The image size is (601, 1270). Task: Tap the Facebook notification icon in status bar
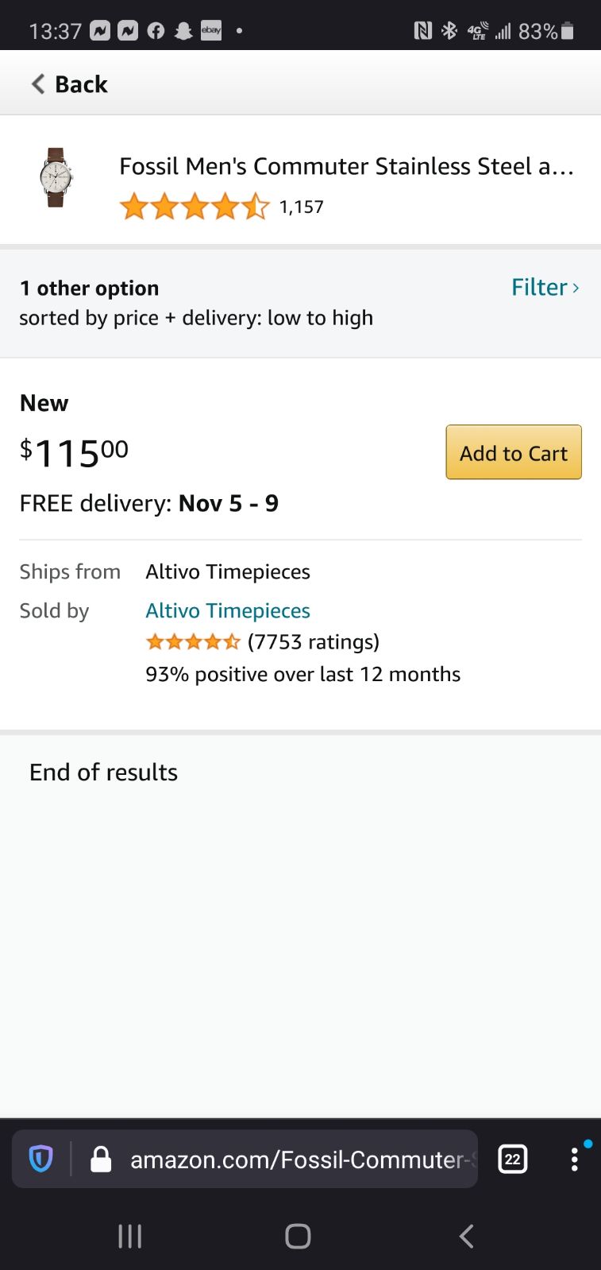point(156,31)
